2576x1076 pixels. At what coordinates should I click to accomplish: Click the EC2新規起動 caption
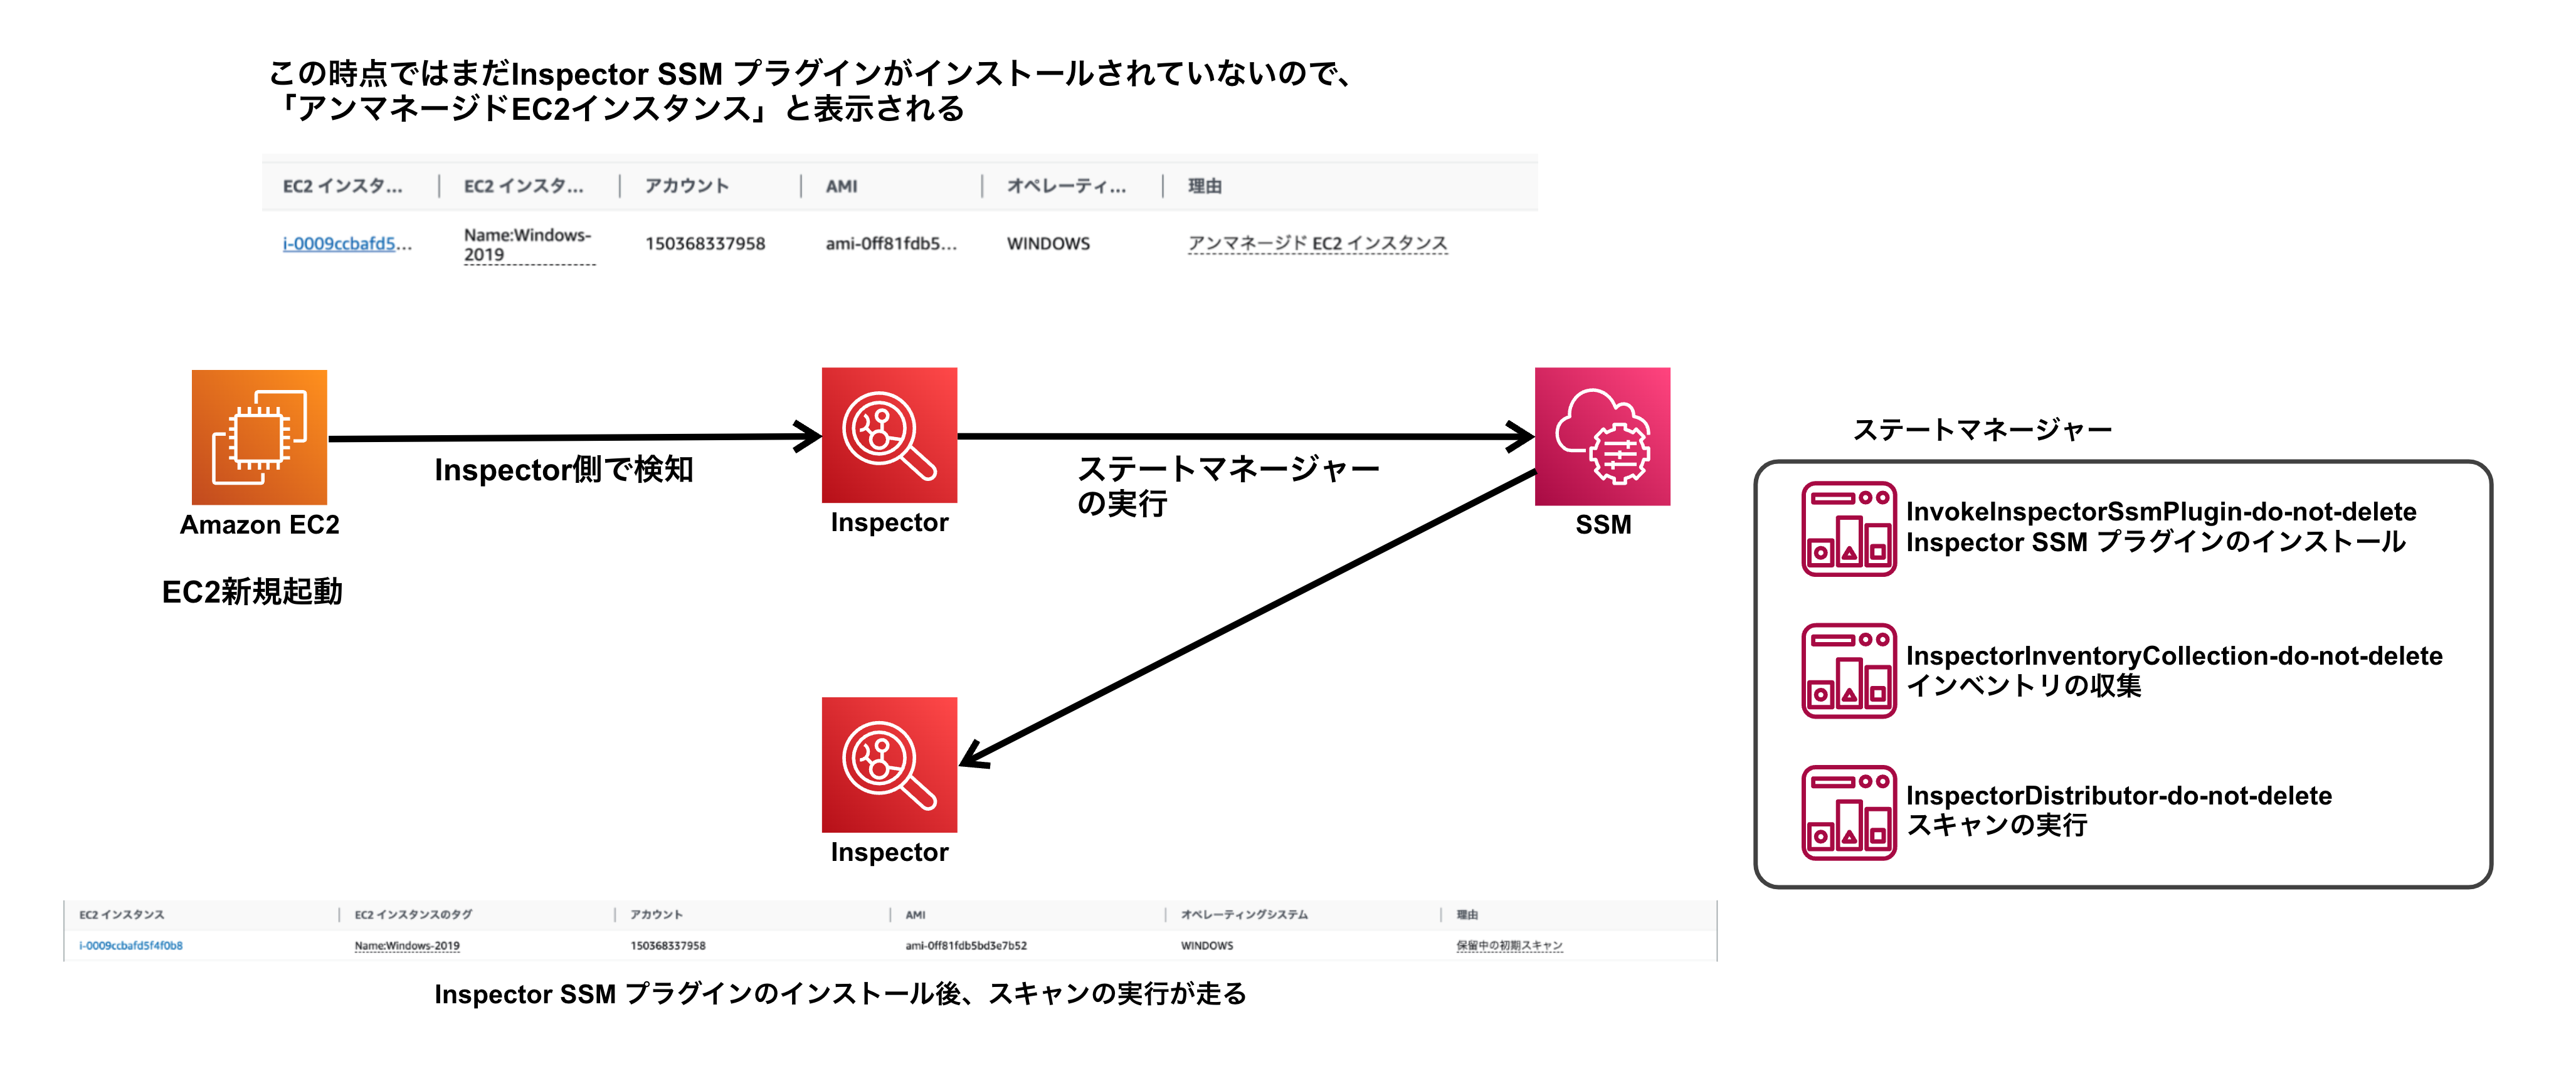[x=252, y=592]
